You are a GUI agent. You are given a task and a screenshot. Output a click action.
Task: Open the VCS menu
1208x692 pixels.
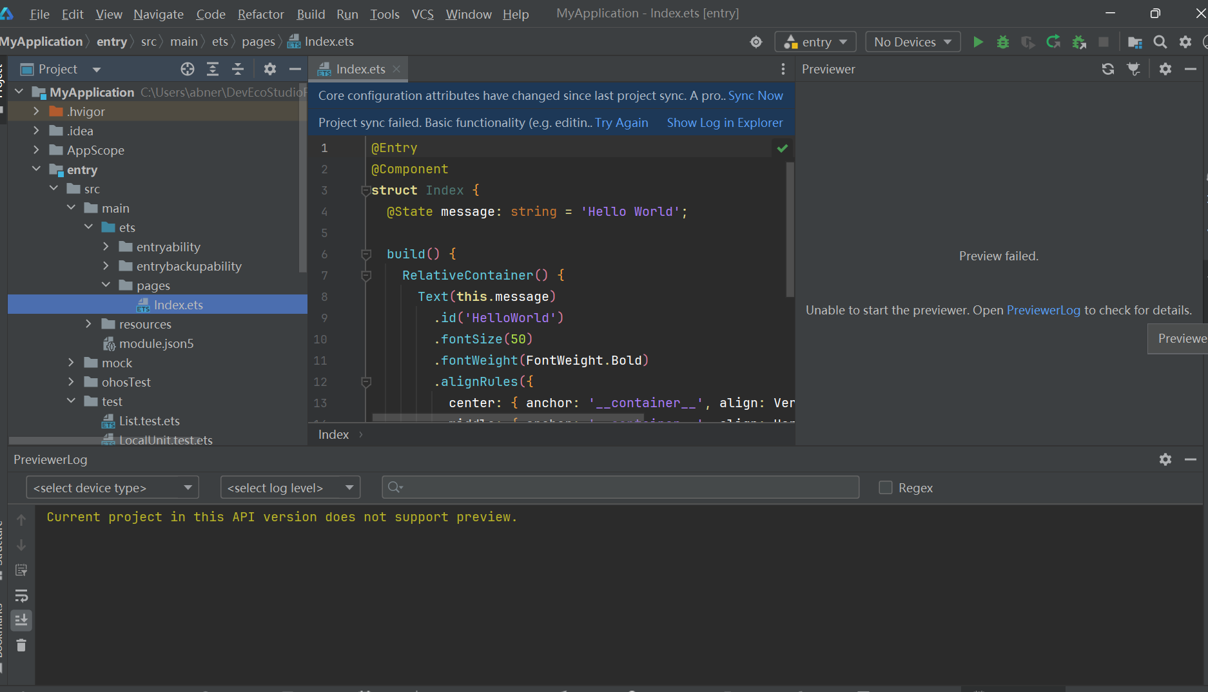click(423, 14)
